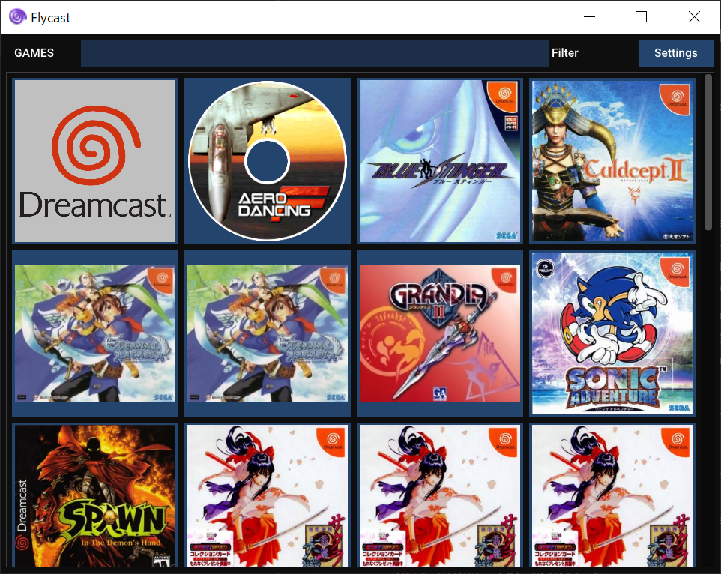Click the GAMES heading text
The width and height of the screenshot is (721, 574).
pyautogui.click(x=34, y=53)
